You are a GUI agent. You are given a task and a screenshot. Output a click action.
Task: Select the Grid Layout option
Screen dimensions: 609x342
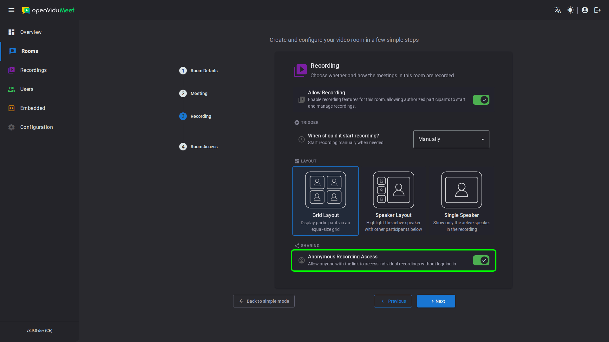coord(325,201)
